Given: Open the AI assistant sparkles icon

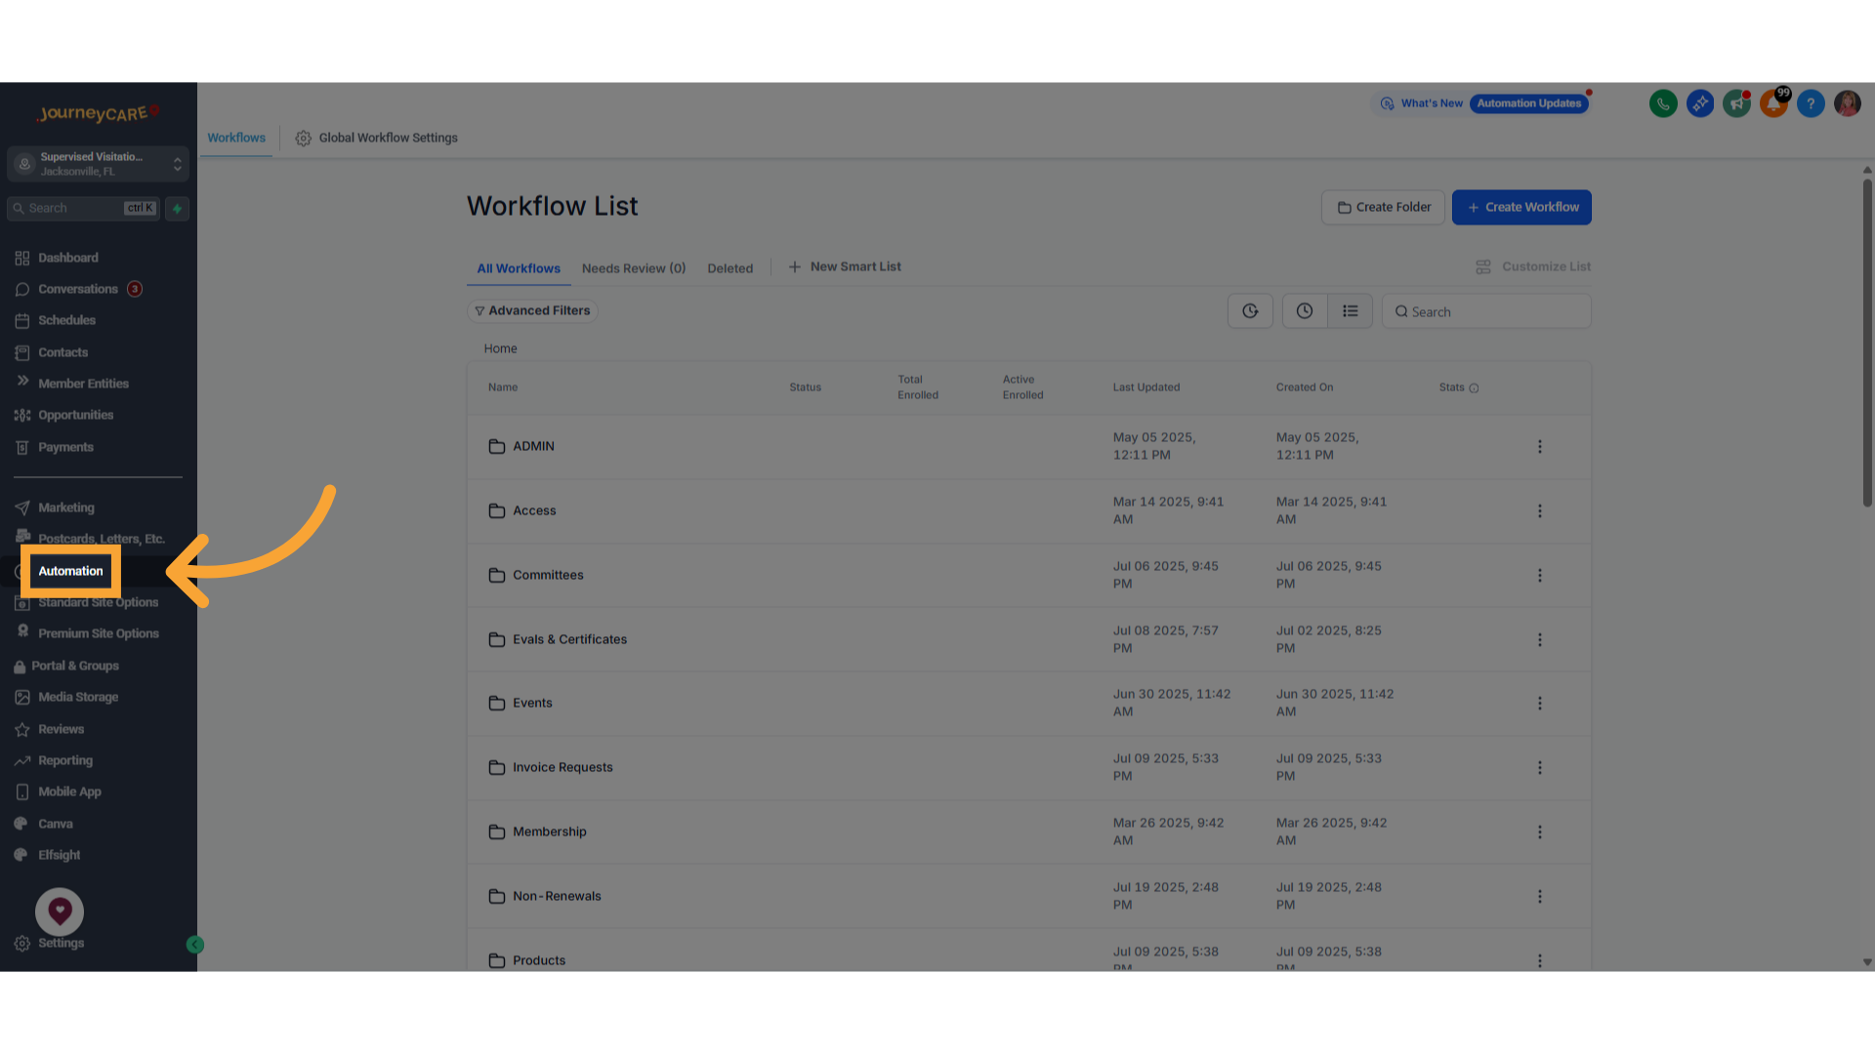Looking at the screenshot, I should (x=1699, y=103).
